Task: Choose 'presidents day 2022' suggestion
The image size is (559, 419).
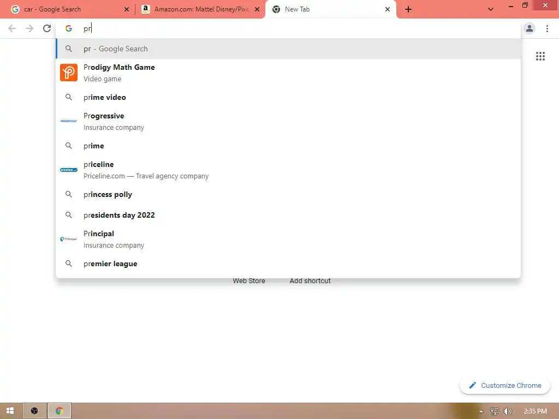Action: [288, 215]
